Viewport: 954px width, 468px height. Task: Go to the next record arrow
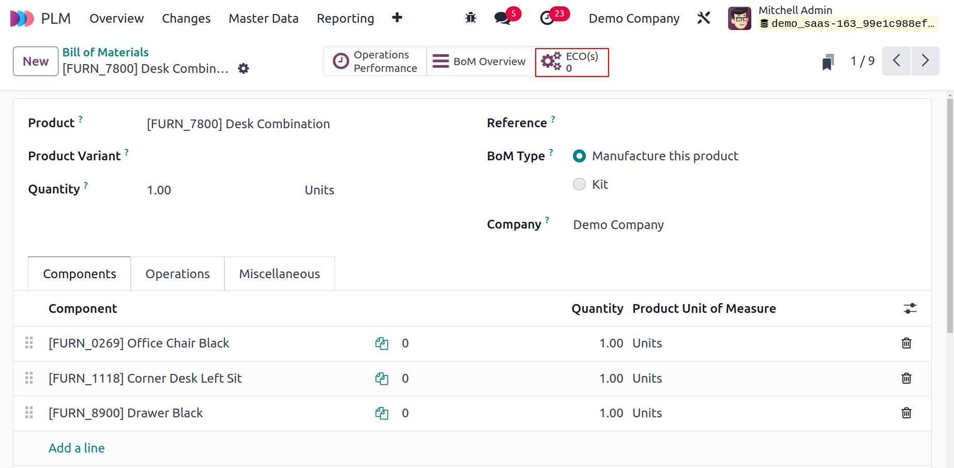click(x=926, y=61)
